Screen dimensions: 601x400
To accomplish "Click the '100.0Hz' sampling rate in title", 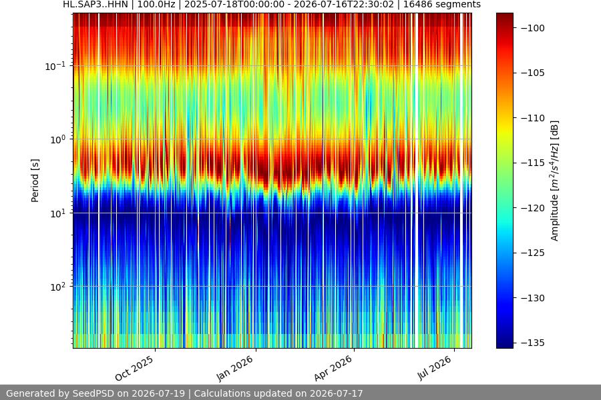I will [156, 5].
